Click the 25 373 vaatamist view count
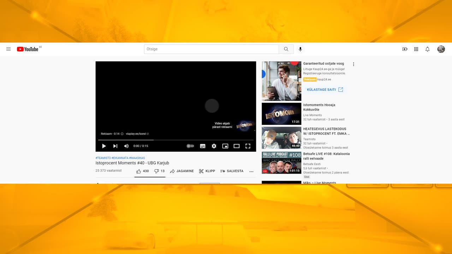452x254 pixels. (x=108, y=171)
